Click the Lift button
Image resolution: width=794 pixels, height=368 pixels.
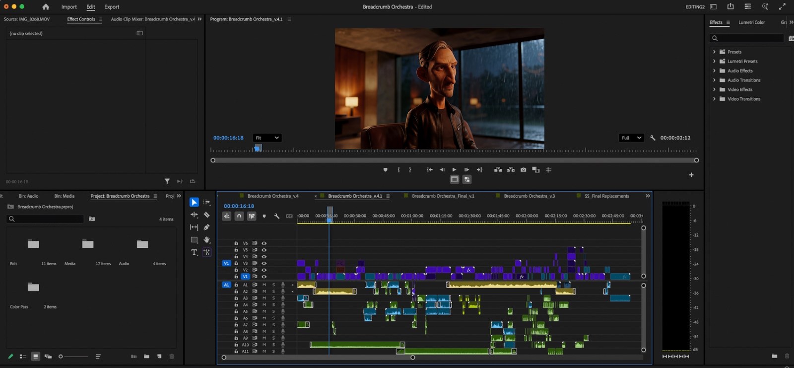pyautogui.click(x=498, y=170)
